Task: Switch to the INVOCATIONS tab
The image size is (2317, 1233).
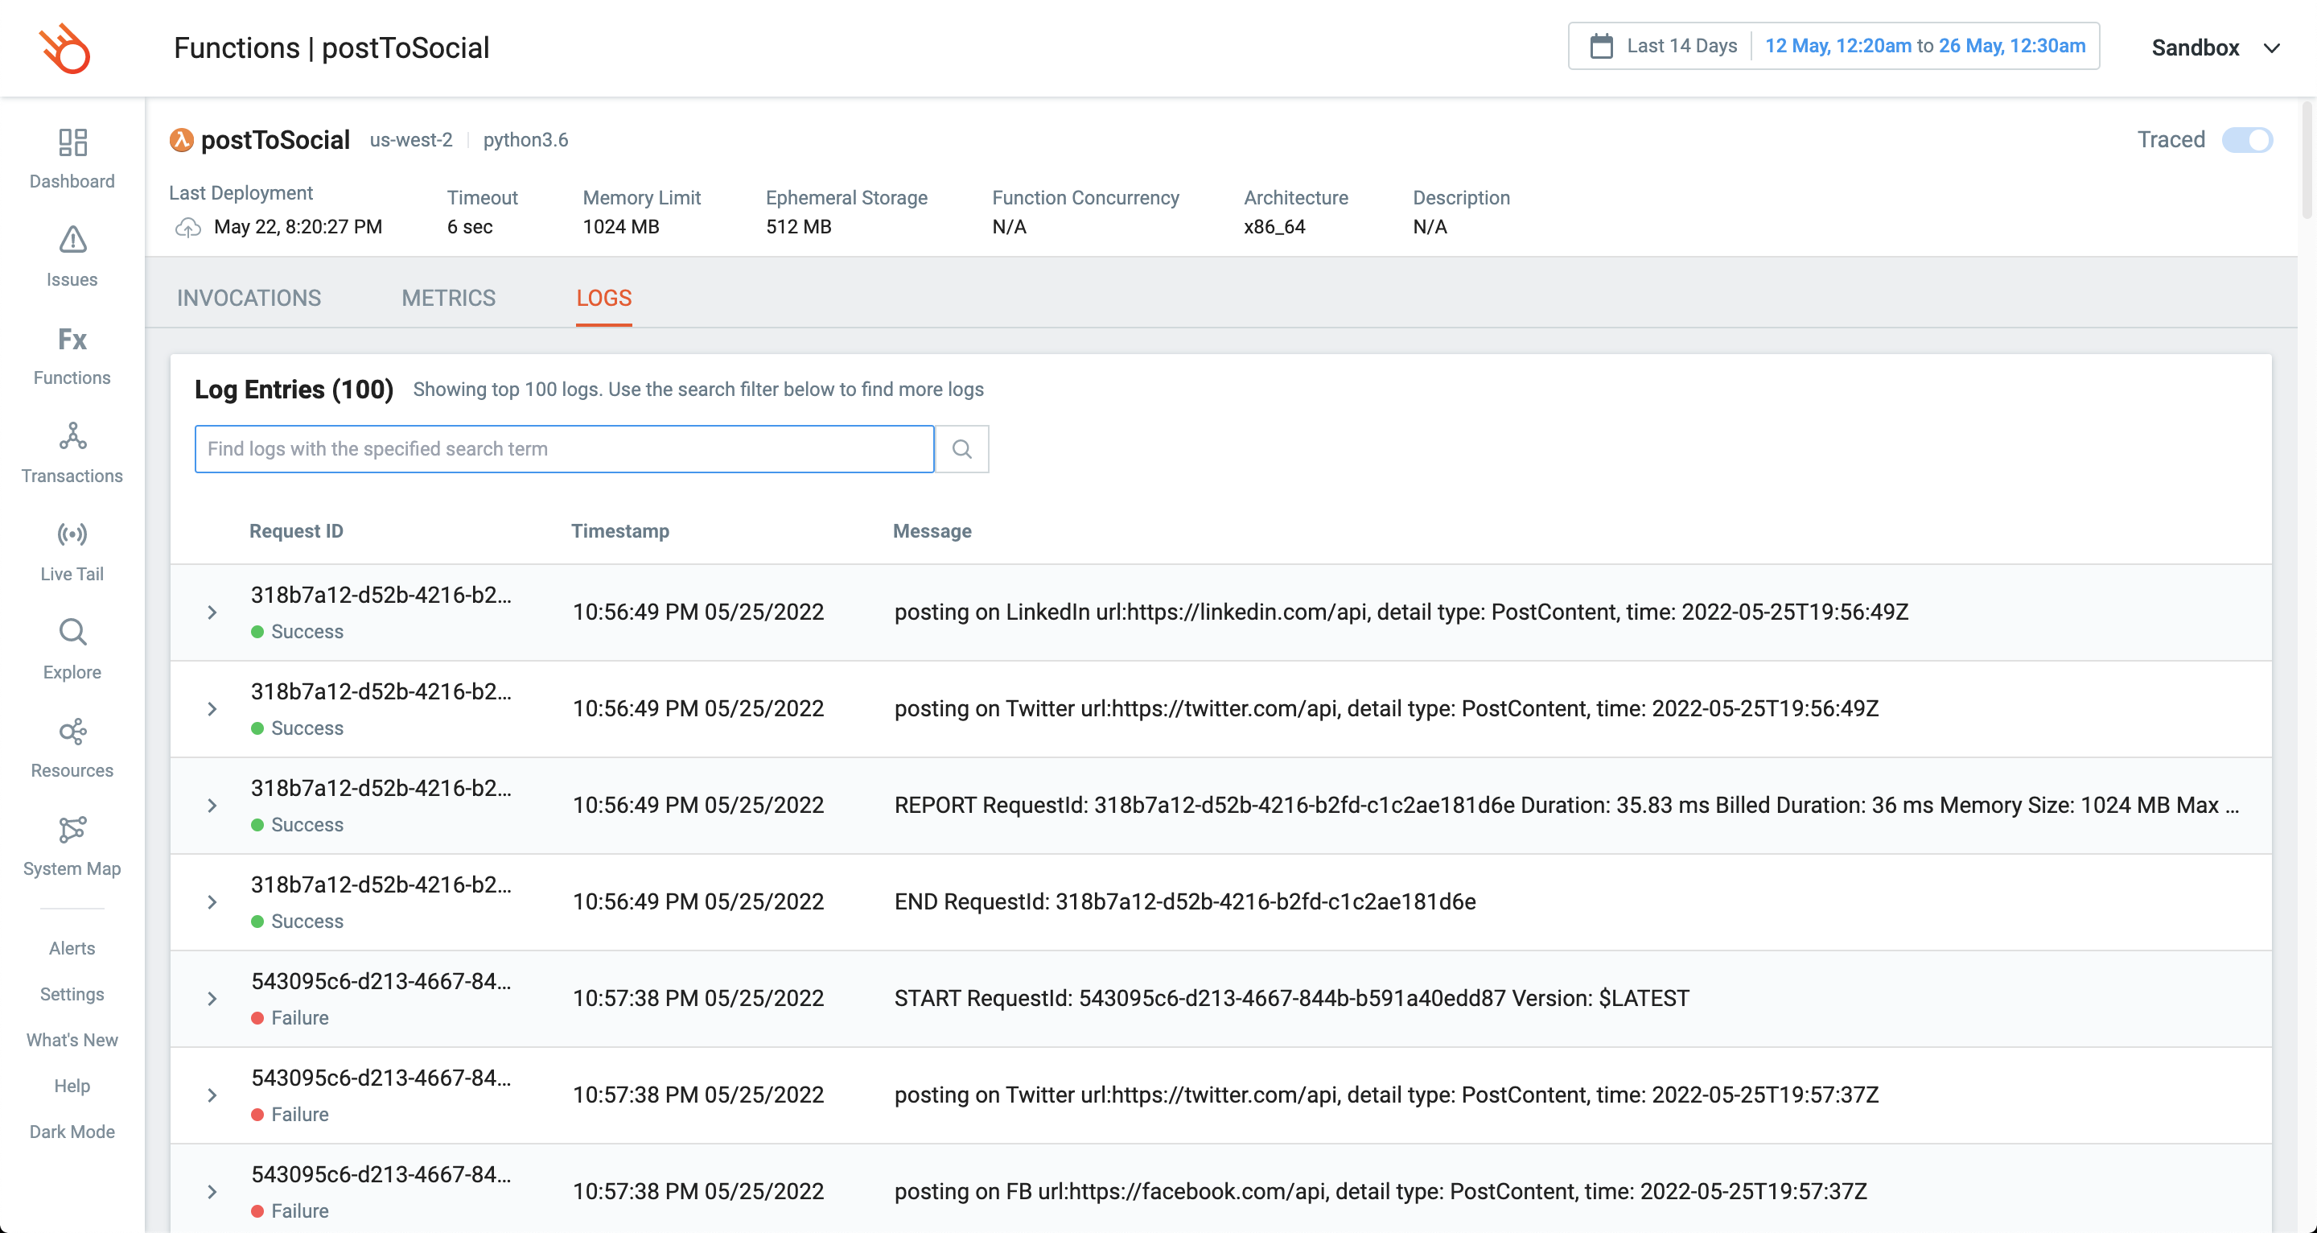Action: (249, 298)
